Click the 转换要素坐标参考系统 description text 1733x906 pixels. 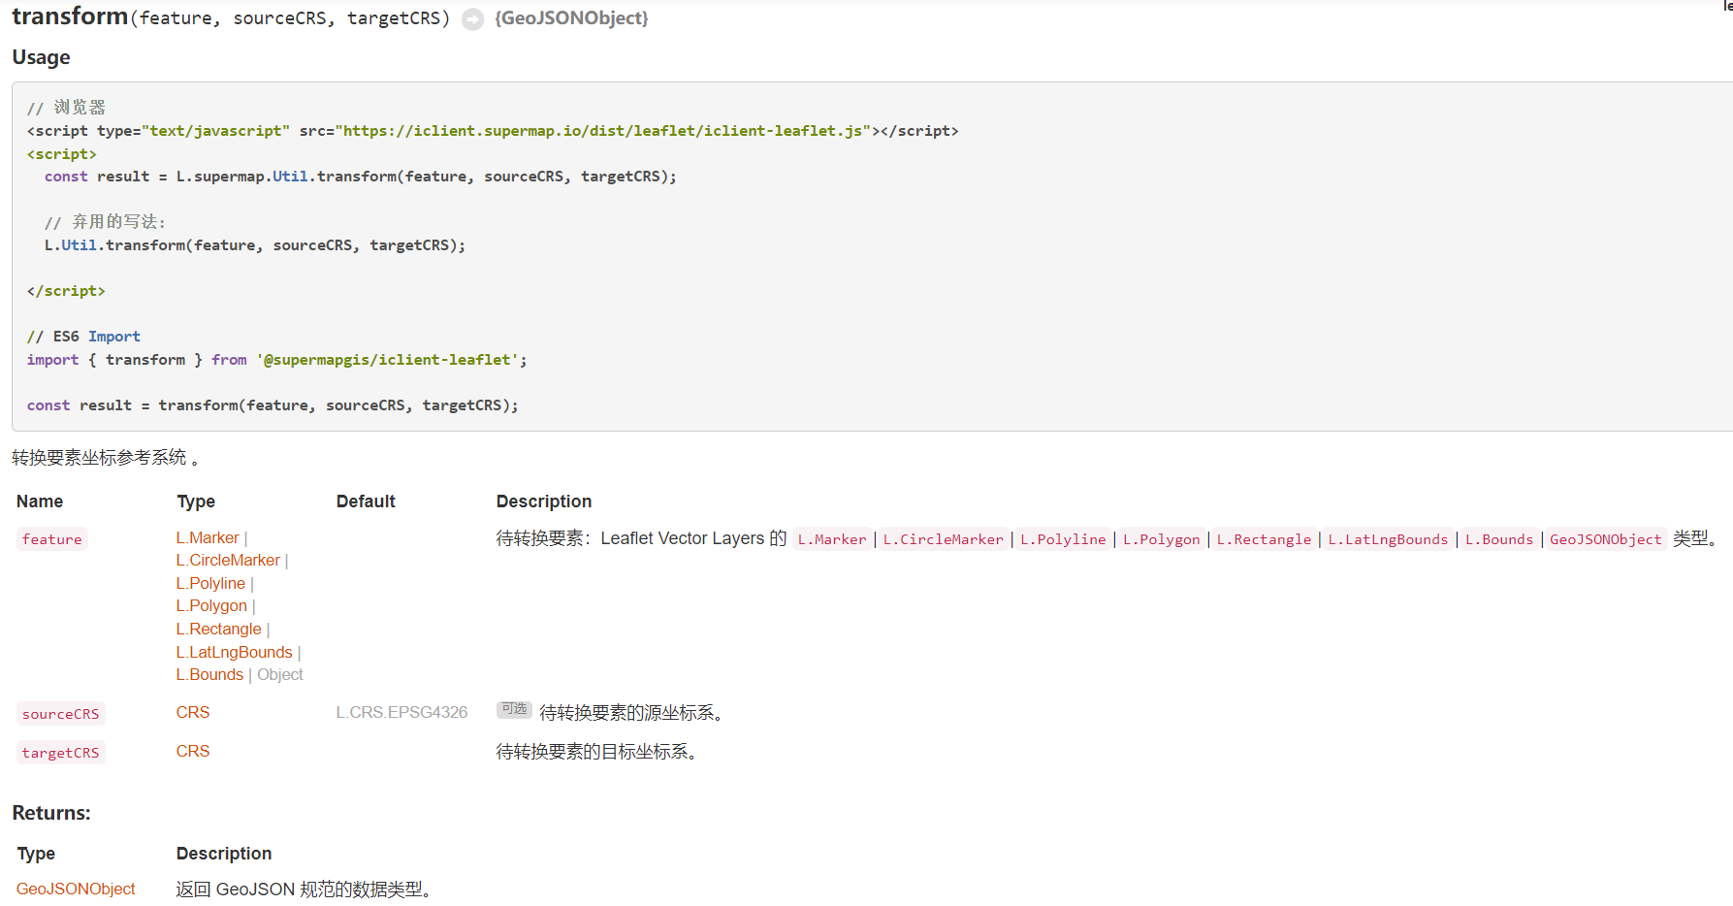[x=105, y=457]
